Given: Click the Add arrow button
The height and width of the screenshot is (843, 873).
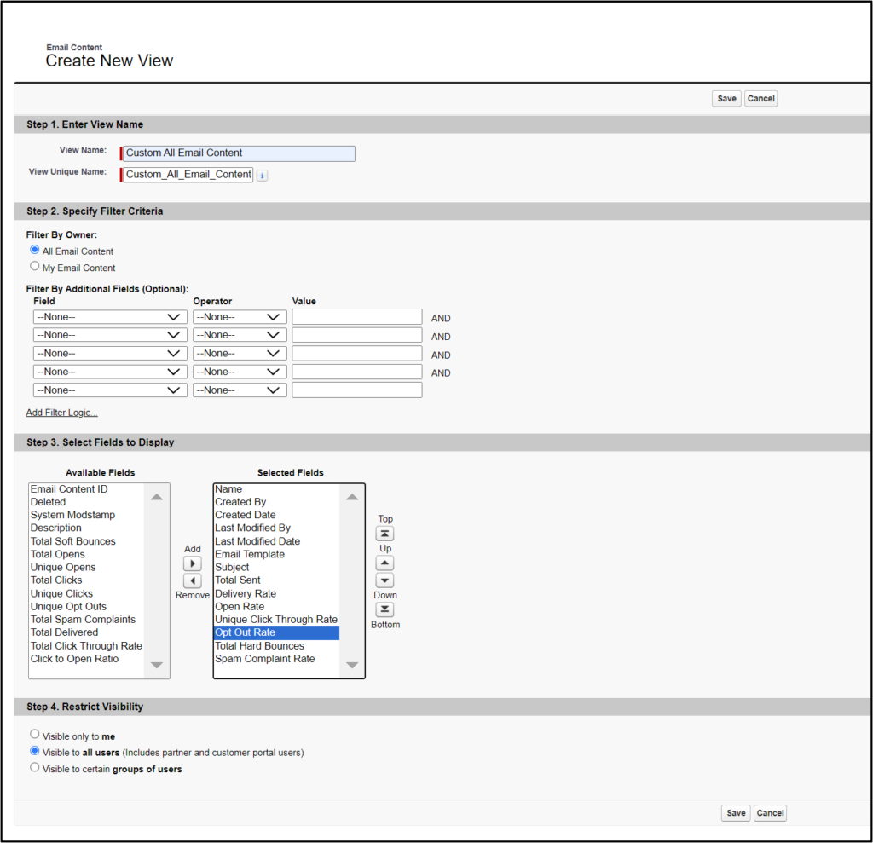Looking at the screenshot, I should point(192,563).
